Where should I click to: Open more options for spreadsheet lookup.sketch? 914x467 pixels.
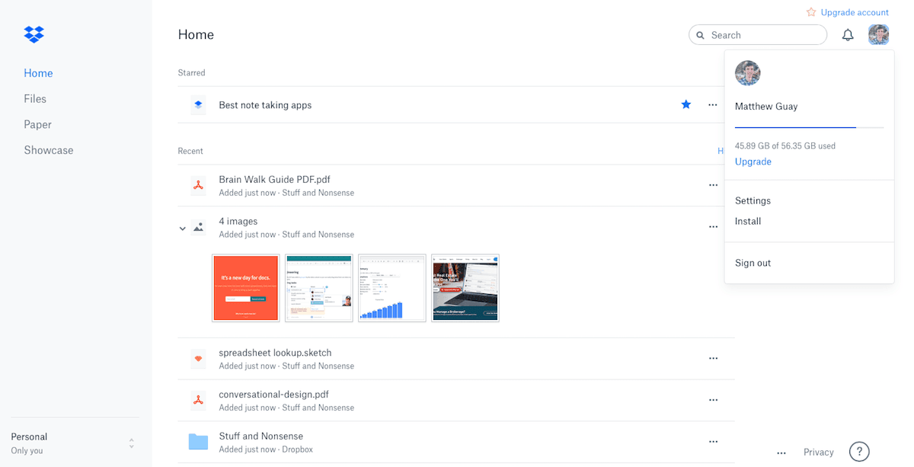(x=713, y=358)
